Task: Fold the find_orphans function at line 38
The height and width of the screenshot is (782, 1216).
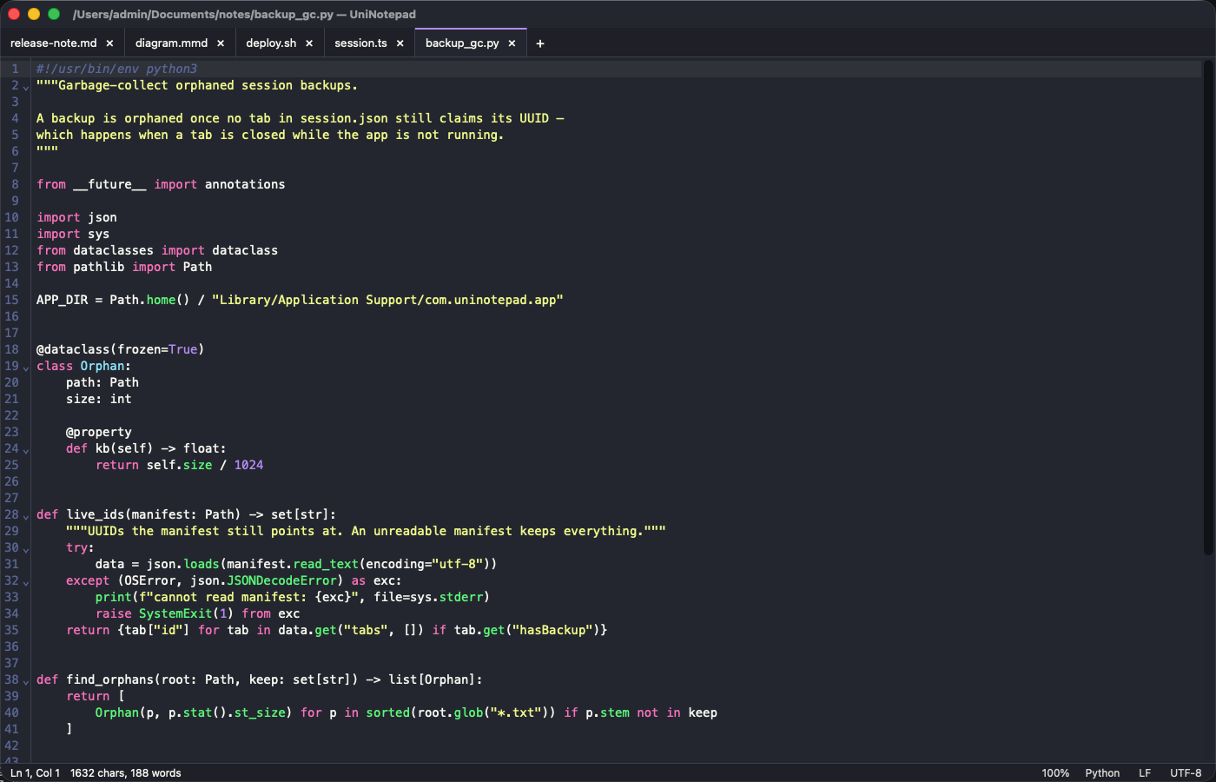Action: (26, 681)
